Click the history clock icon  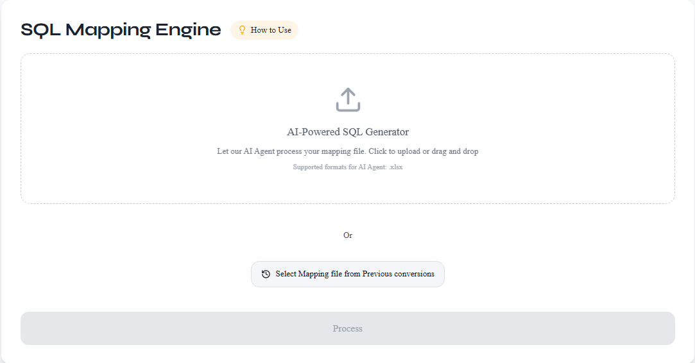click(x=266, y=274)
